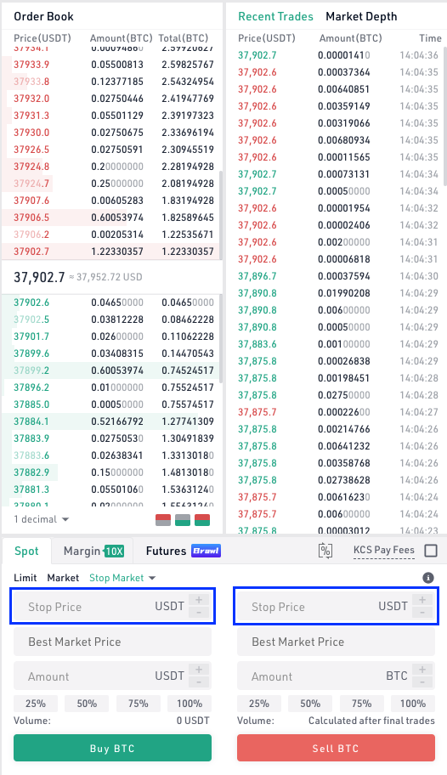This screenshot has height=775, width=447.
Task: Select bid price 37899.2 in order book
Action: [x=31, y=371]
